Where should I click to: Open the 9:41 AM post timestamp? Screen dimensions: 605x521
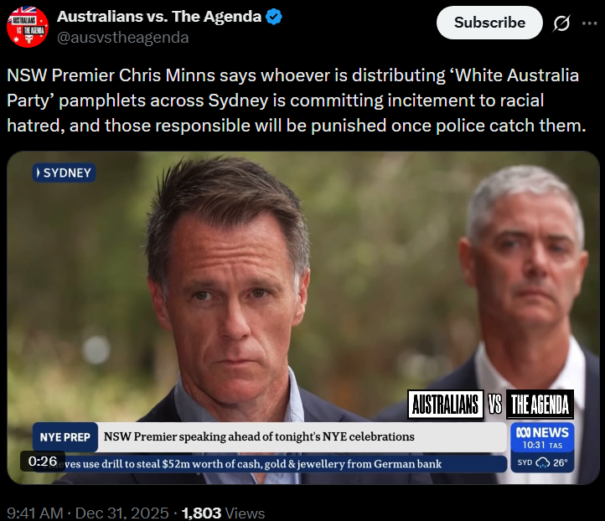point(34,513)
